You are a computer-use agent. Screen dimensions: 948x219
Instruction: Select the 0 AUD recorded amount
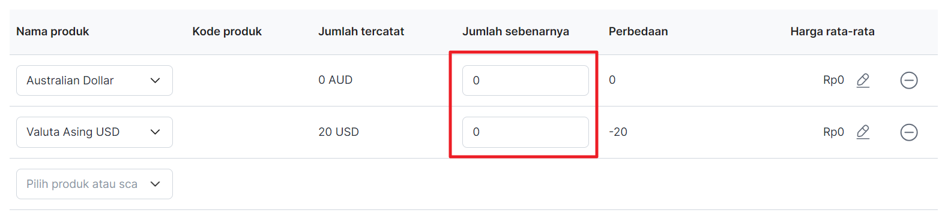click(335, 80)
